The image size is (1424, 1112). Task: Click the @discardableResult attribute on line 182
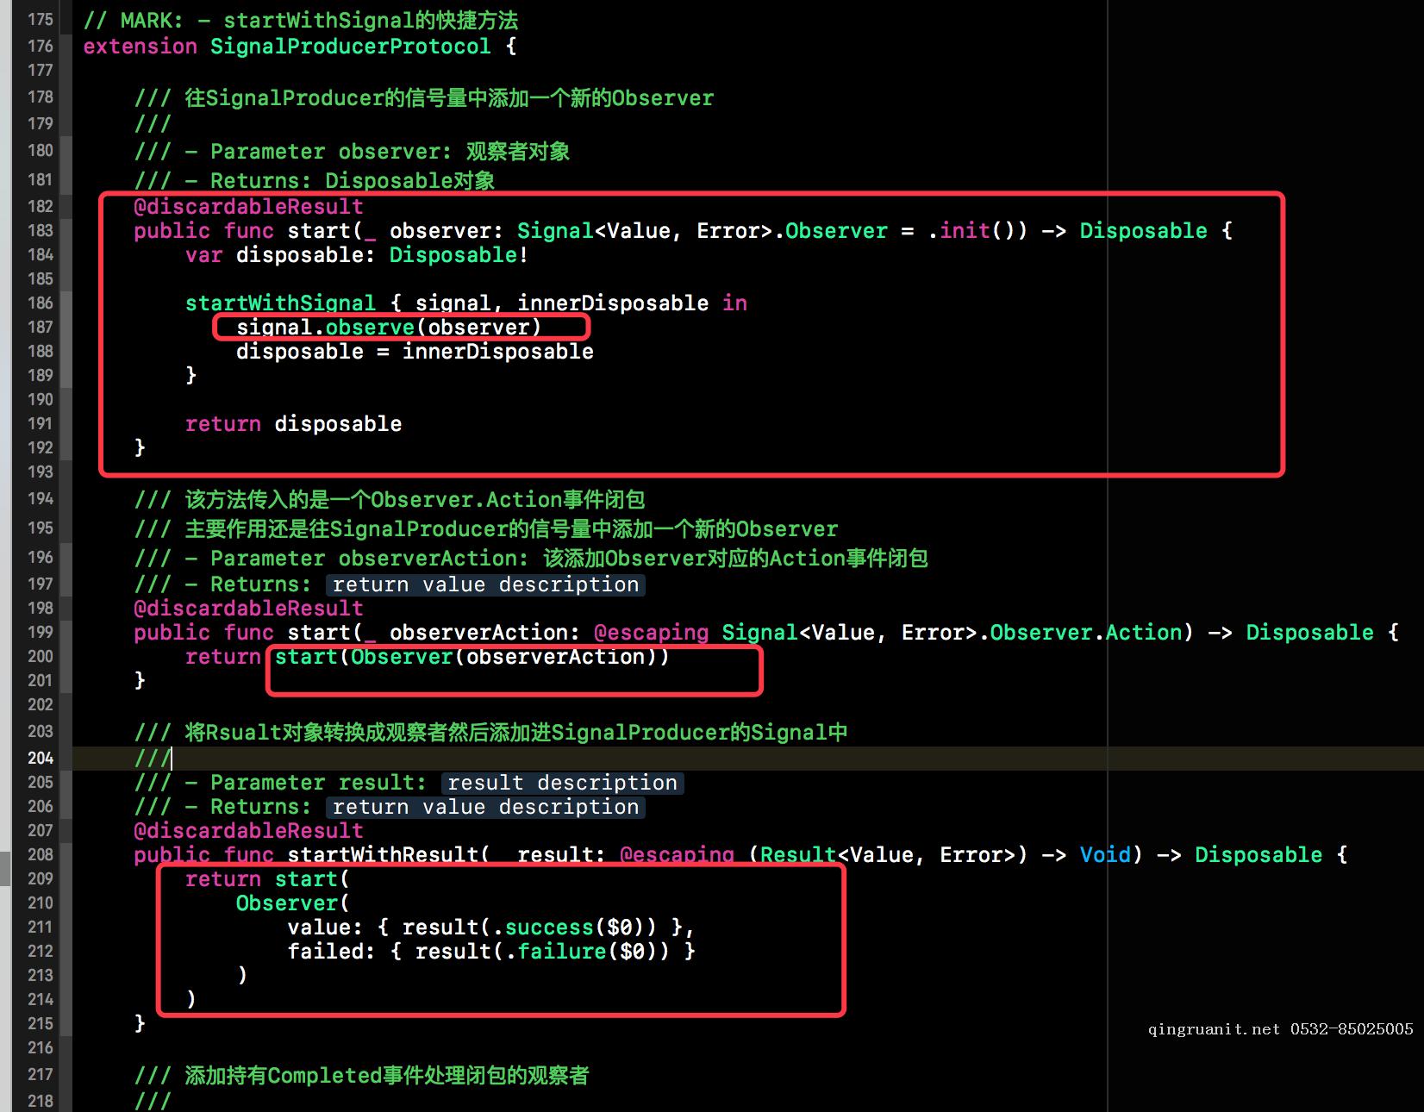pyautogui.click(x=248, y=207)
